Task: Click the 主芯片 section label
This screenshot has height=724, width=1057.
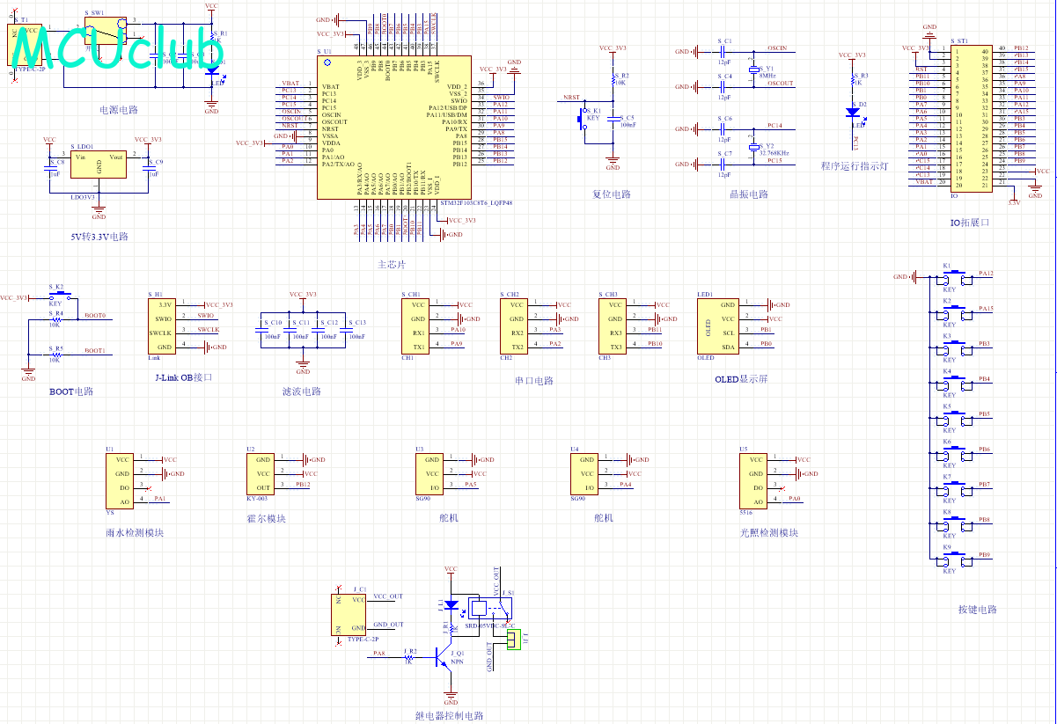Action: click(x=392, y=264)
